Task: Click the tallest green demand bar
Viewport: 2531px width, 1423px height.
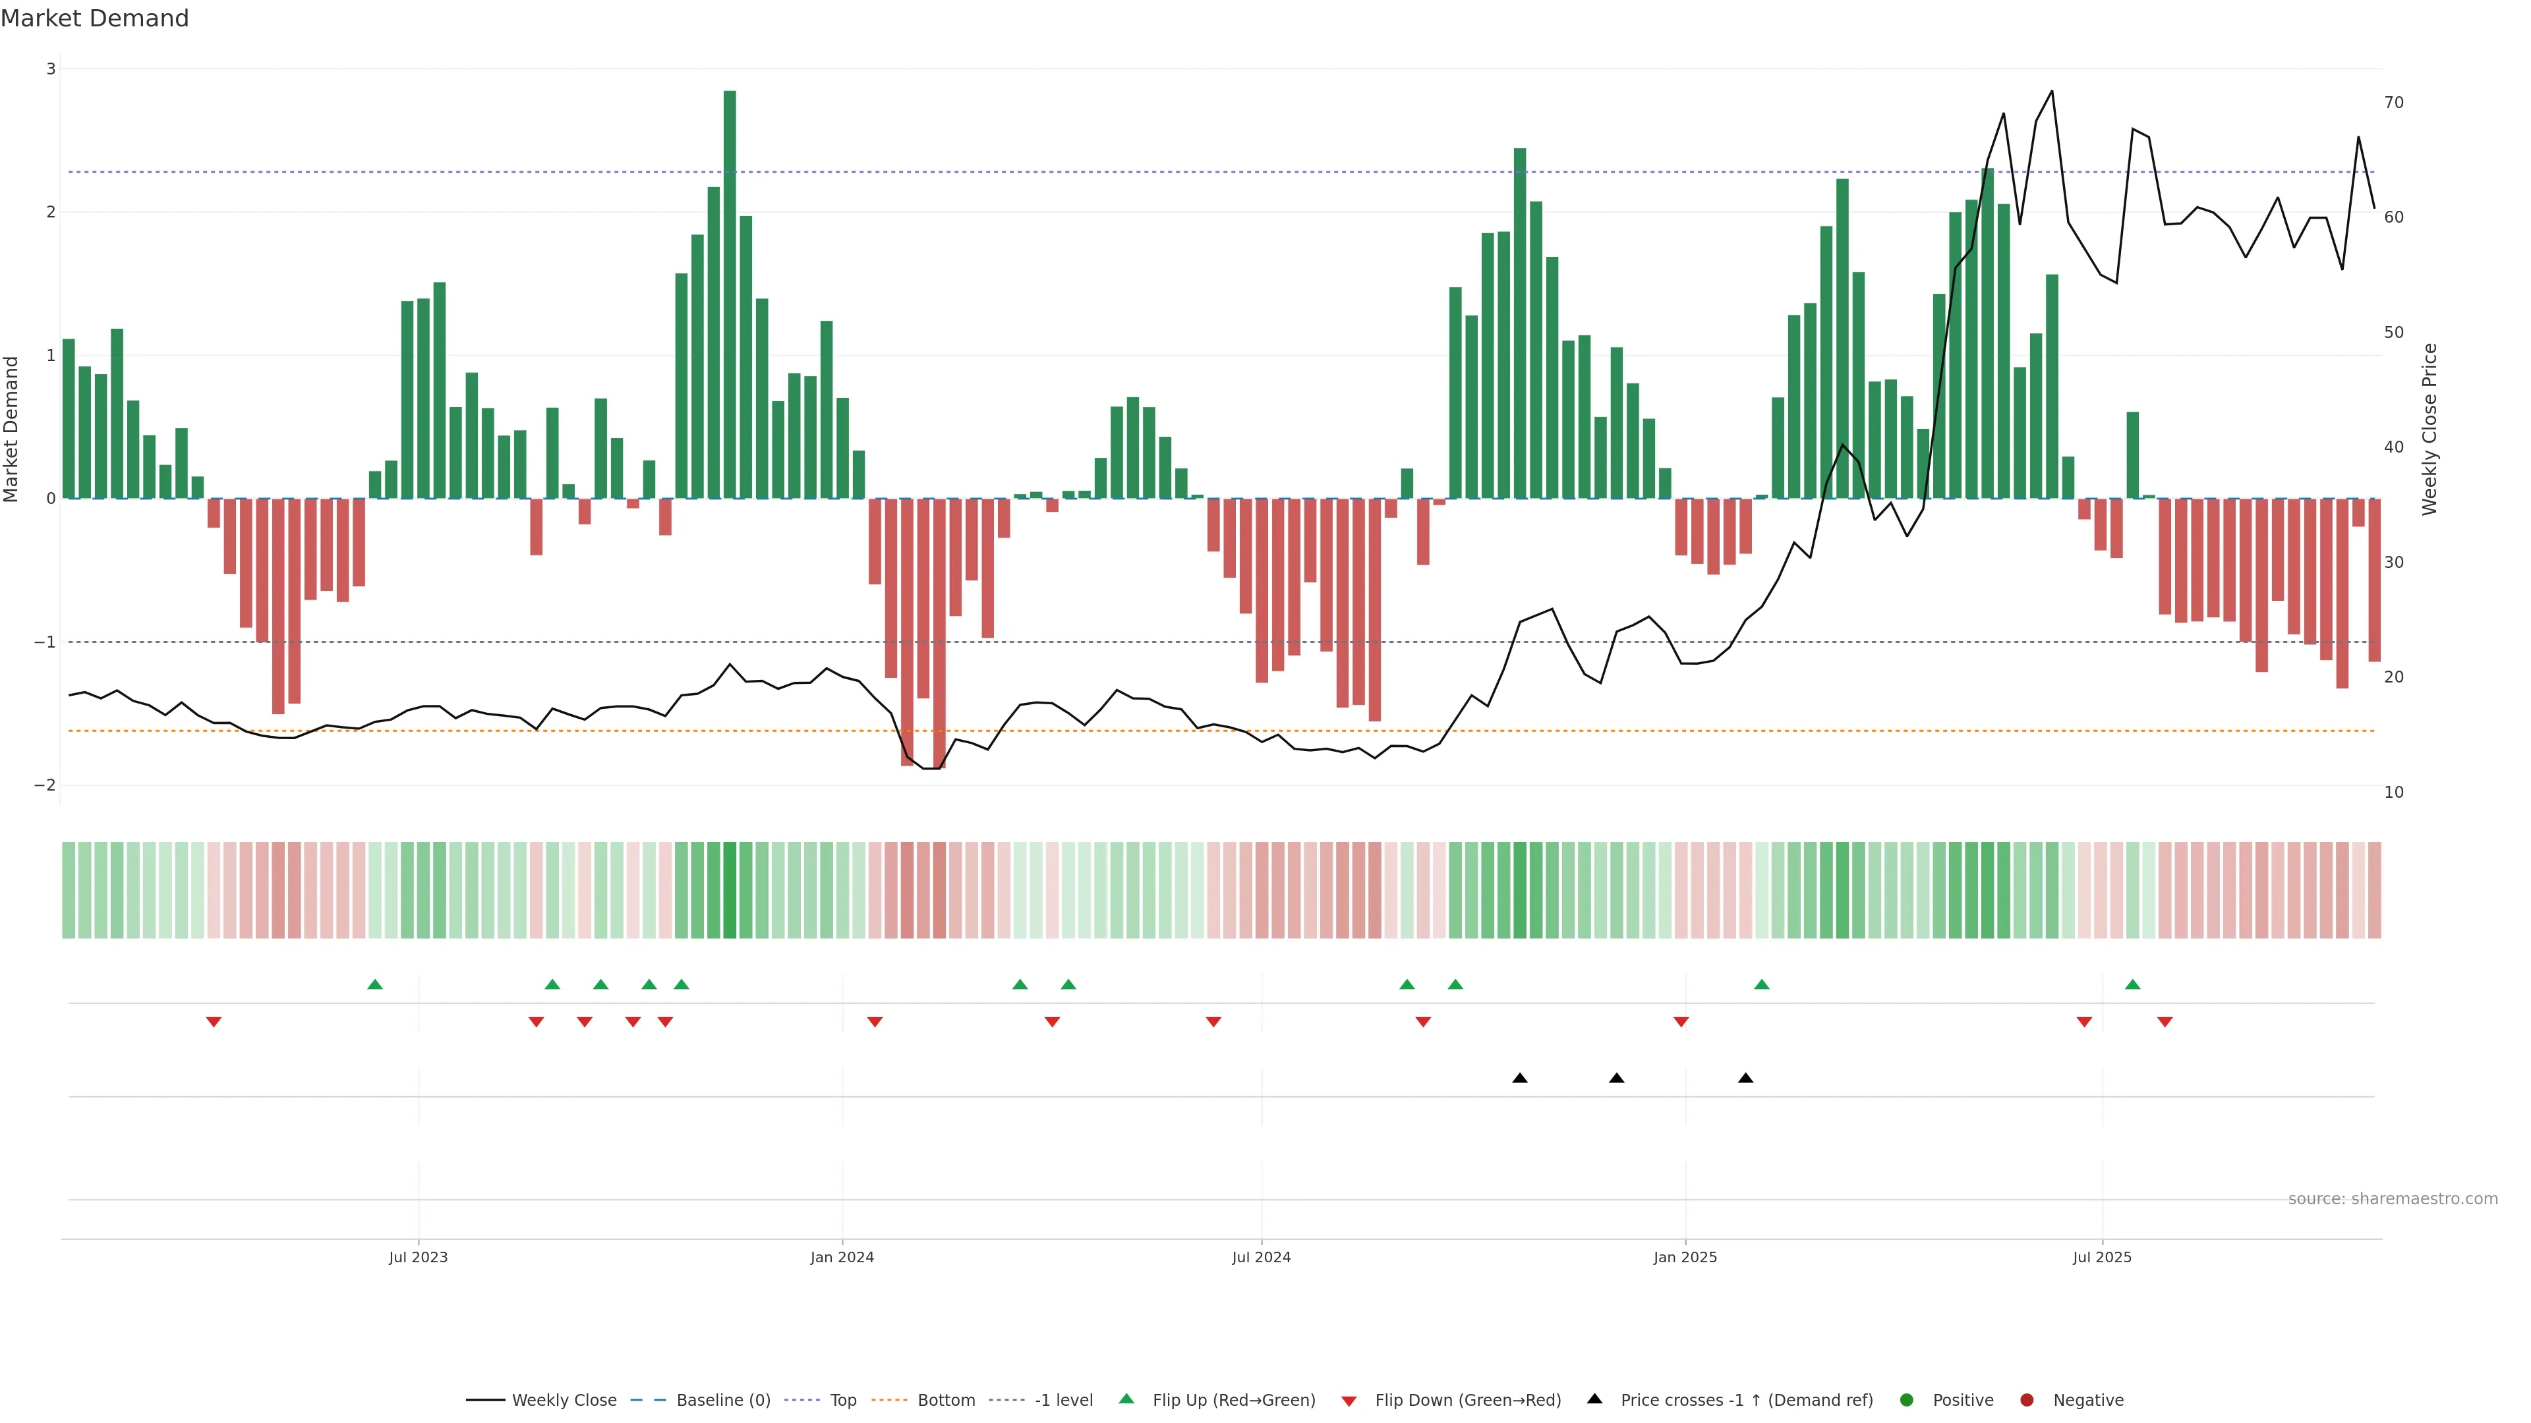Action: 729,294
